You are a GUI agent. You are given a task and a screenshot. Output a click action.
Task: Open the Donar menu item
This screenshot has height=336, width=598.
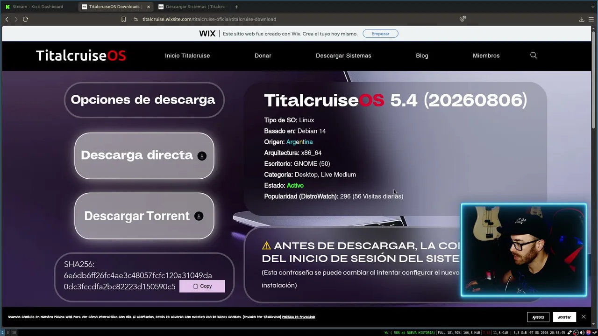(x=263, y=56)
